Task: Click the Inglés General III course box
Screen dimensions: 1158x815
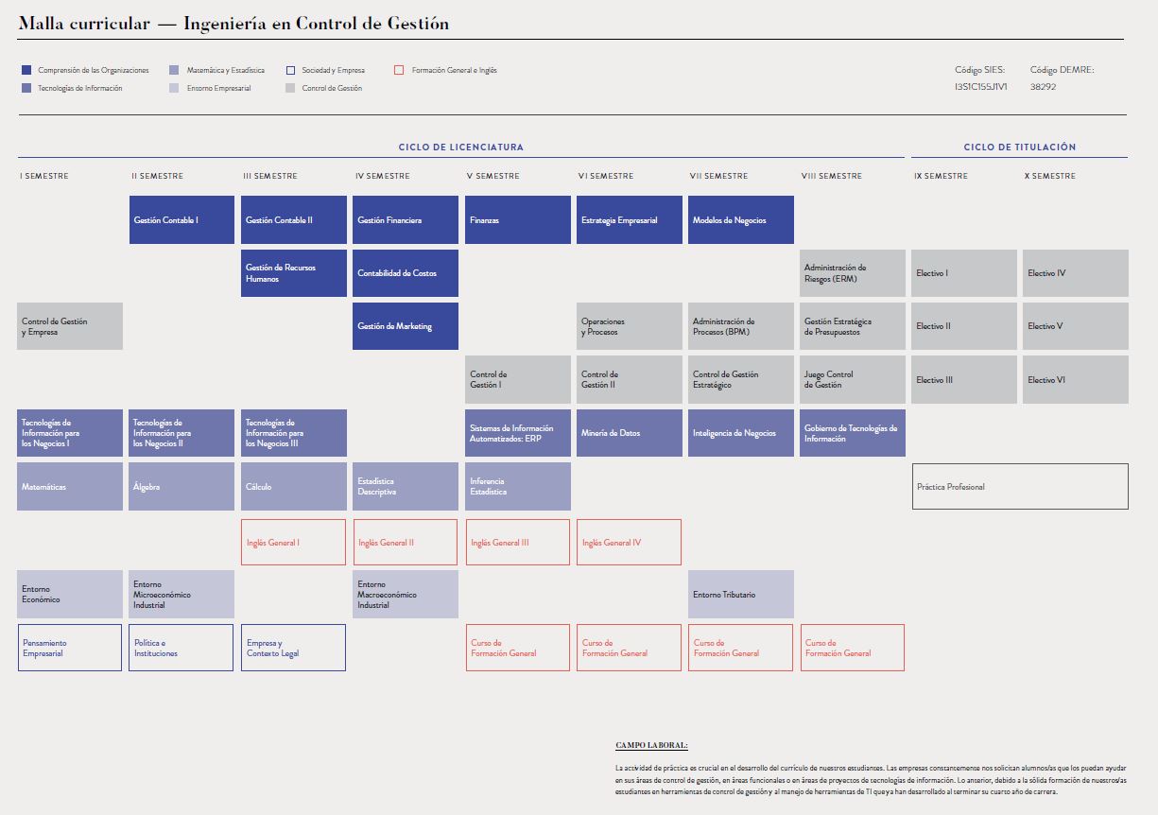Action: [518, 543]
